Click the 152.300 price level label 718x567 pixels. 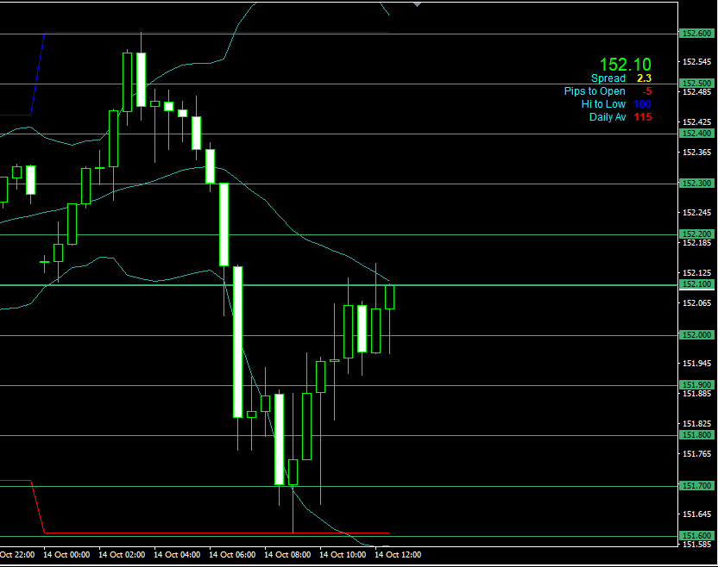696,184
